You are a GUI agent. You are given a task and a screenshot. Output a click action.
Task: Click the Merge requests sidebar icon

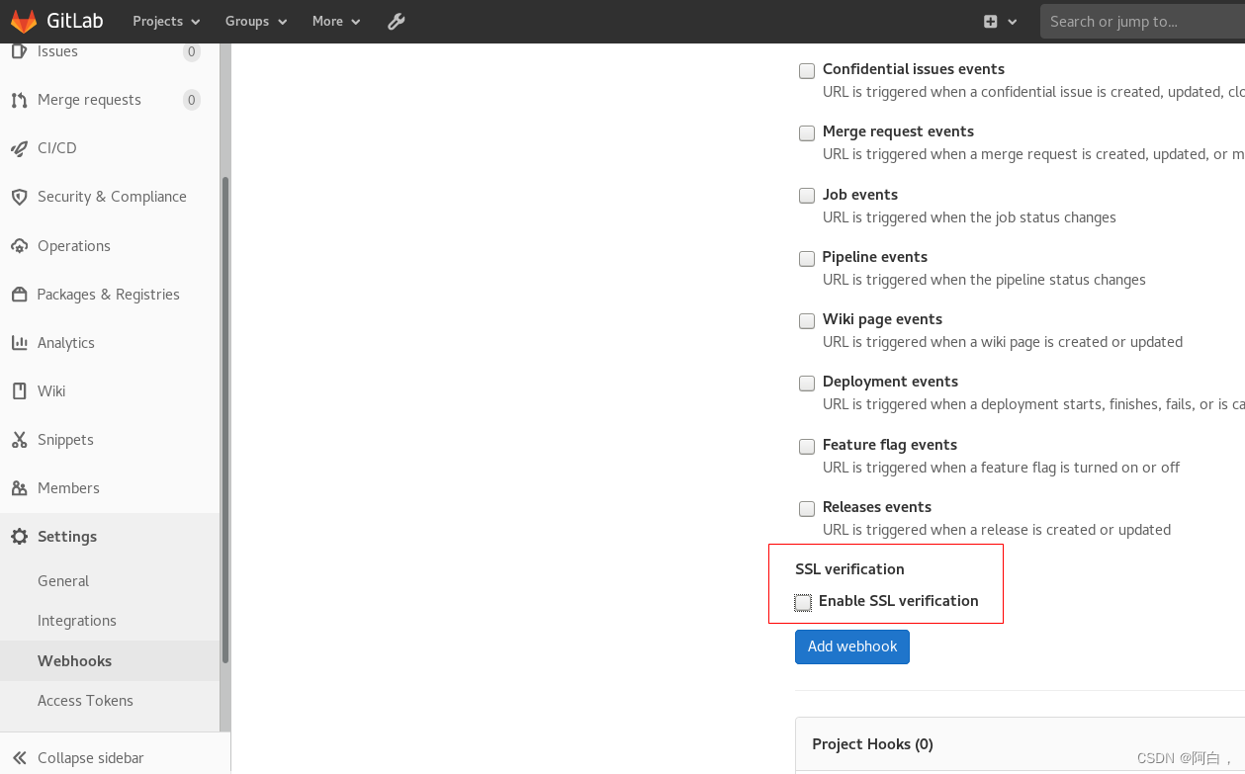(x=19, y=100)
